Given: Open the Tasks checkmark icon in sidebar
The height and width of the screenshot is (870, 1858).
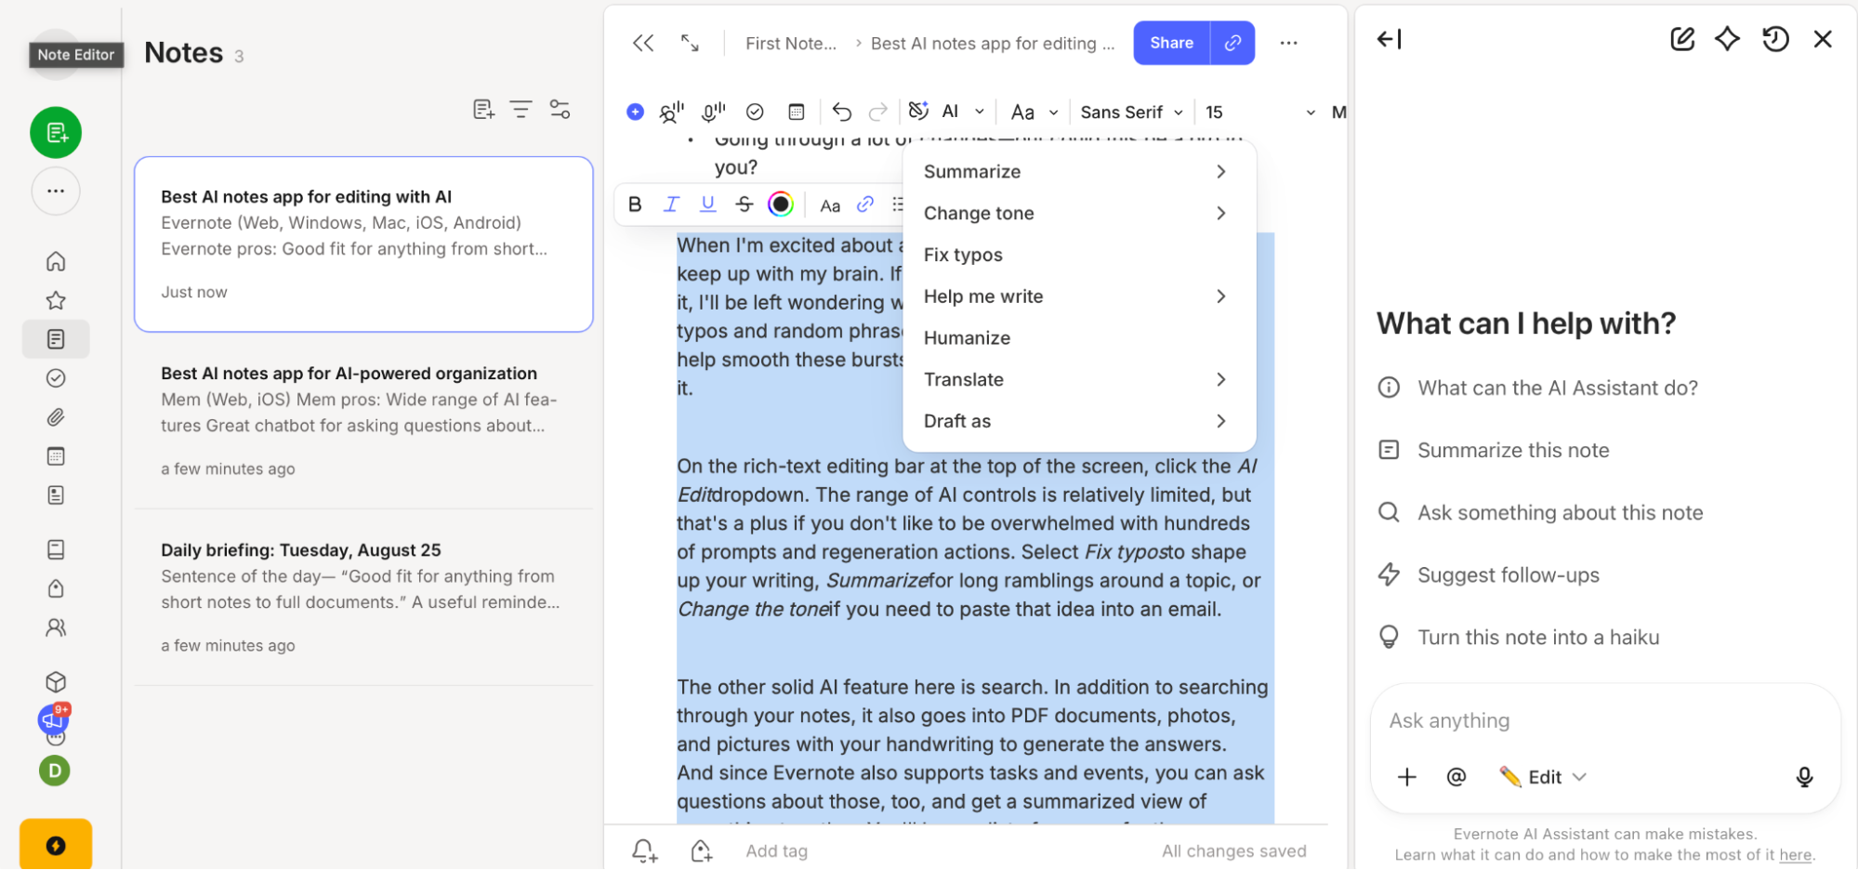Looking at the screenshot, I should pyautogui.click(x=56, y=378).
